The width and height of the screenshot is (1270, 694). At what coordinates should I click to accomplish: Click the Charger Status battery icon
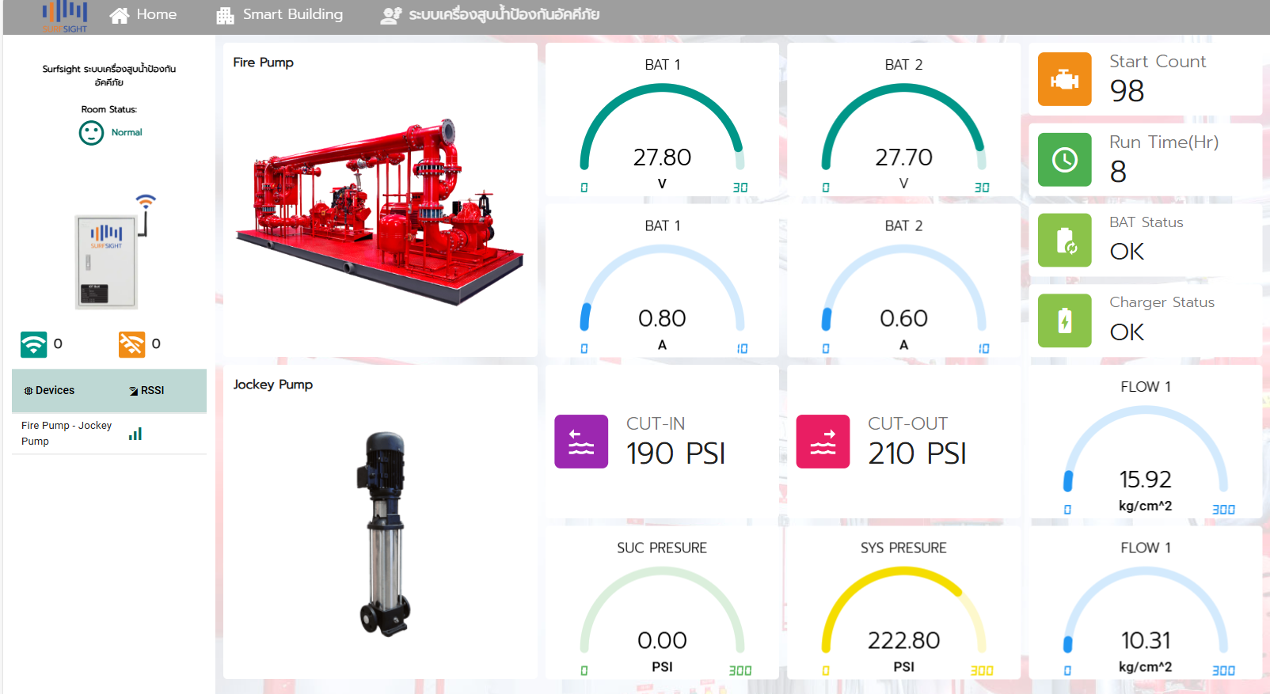click(1064, 320)
